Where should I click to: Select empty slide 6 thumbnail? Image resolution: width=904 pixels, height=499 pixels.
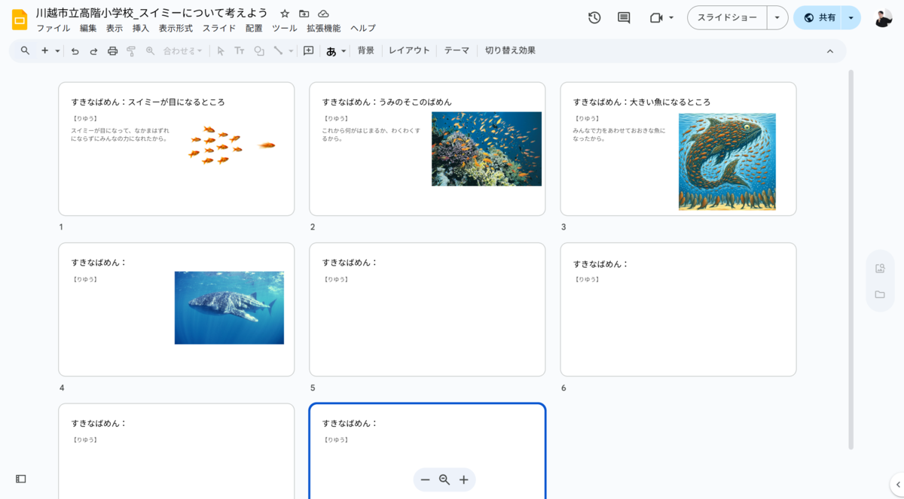pyautogui.click(x=678, y=309)
